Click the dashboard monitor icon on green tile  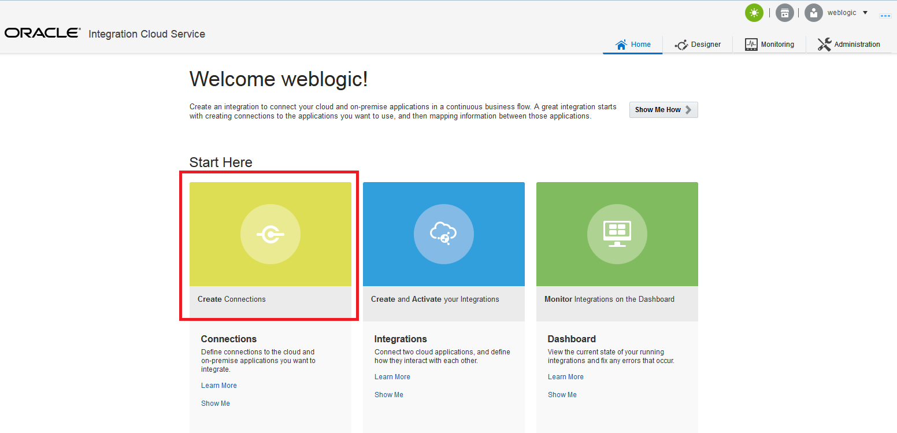coord(617,234)
